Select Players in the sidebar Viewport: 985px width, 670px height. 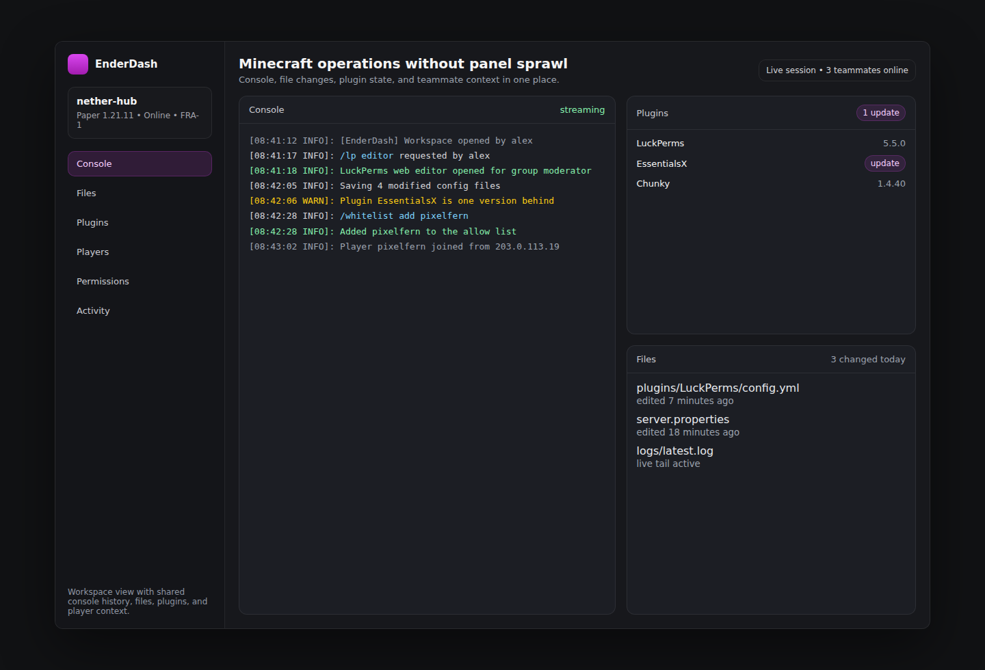[x=140, y=252]
